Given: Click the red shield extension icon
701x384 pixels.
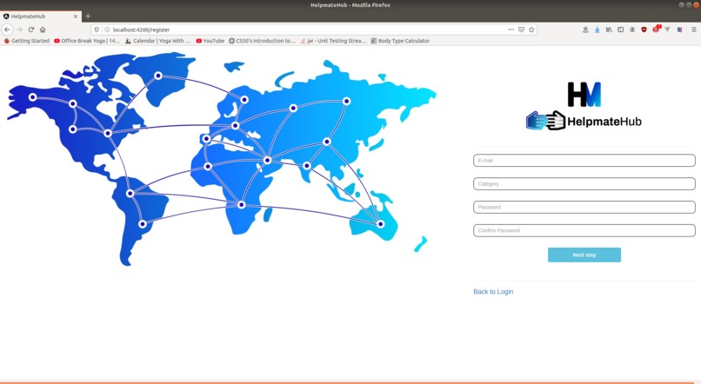Looking at the screenshot, I should (644, 30).
